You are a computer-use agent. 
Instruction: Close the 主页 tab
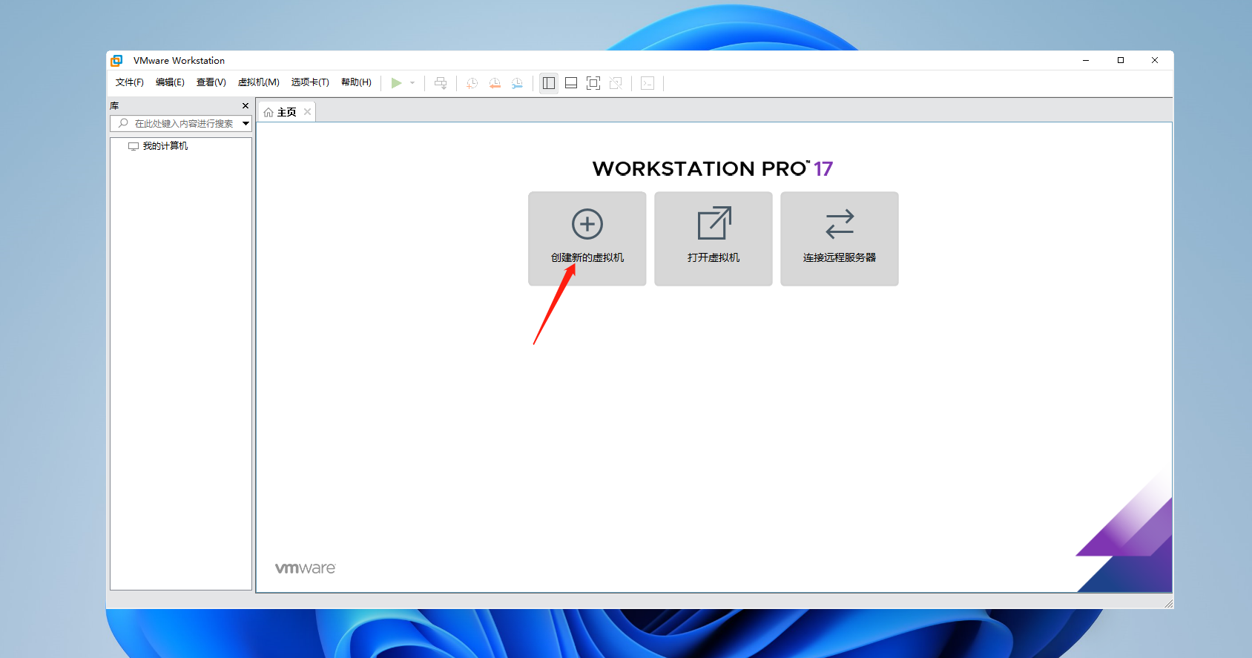click(x=307, y=112)
